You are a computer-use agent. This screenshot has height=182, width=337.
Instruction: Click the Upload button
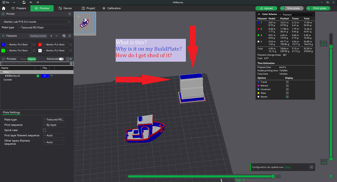[266, 8]
